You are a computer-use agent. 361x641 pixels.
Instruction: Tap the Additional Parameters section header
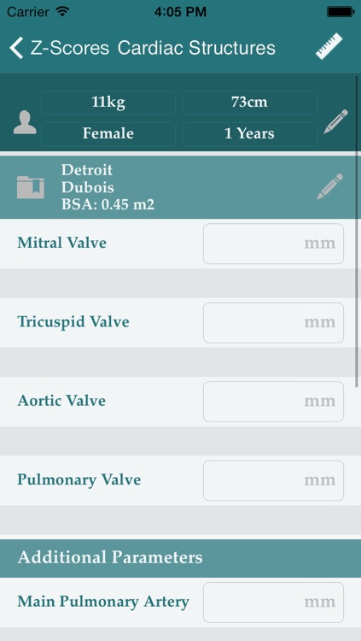[181, 557]
